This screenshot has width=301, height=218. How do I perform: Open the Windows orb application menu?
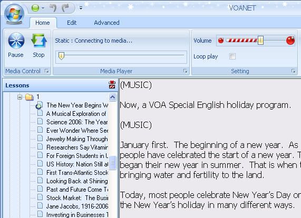click(x=14, y=14)
